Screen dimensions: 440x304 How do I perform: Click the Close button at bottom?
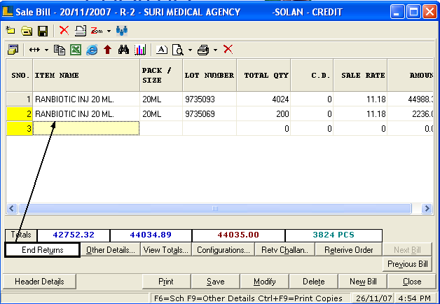point(412,282)
